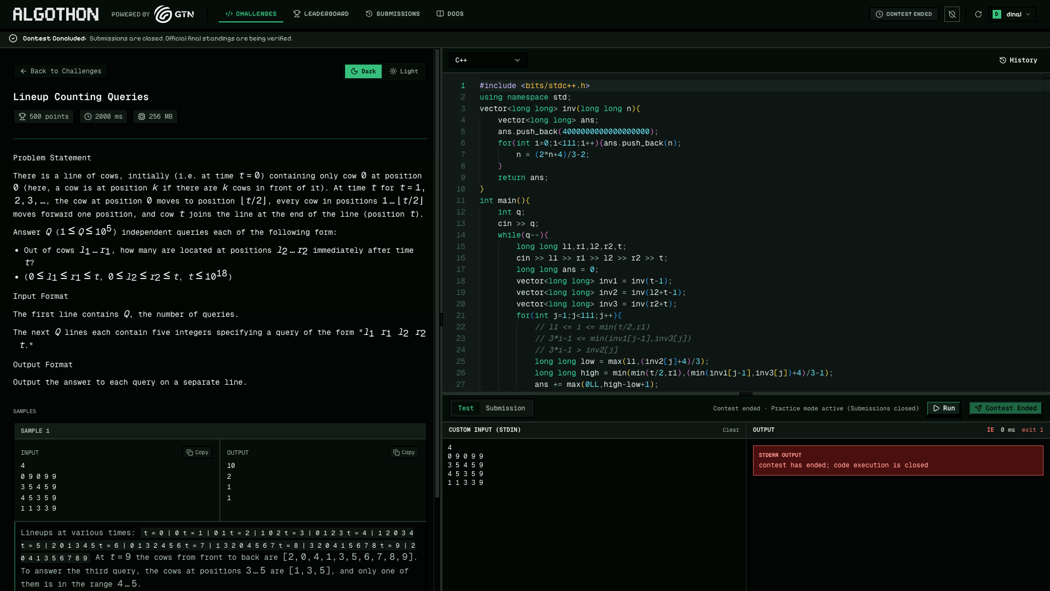Screen dimensions: 1050x591
Task: Click the refresh icon in header
Action: [x=978, y=14]
